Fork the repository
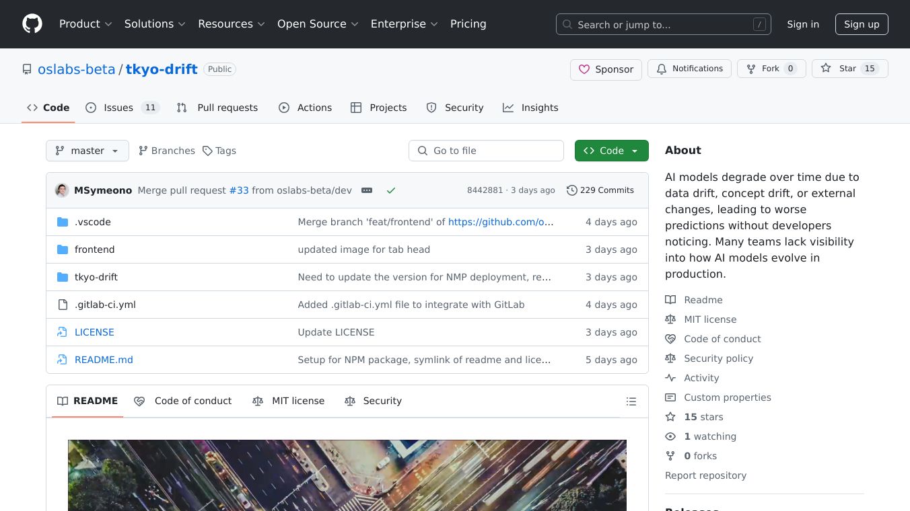The width and height of the screenshot is (910, 511). pos(771,69)
